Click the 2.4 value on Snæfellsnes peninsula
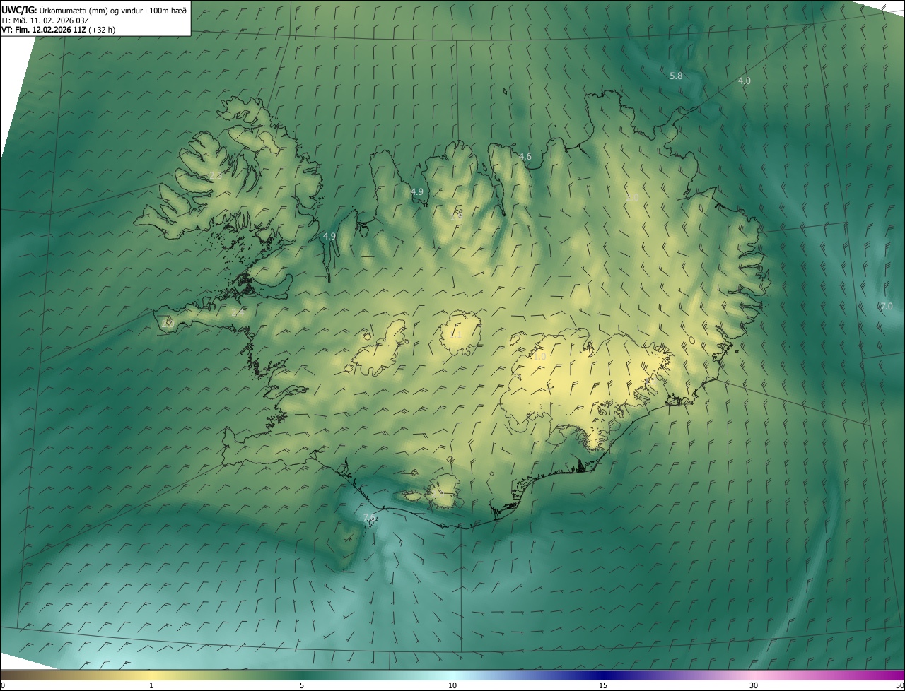This screenshot has width=905, height=691. tap(238, 312)
